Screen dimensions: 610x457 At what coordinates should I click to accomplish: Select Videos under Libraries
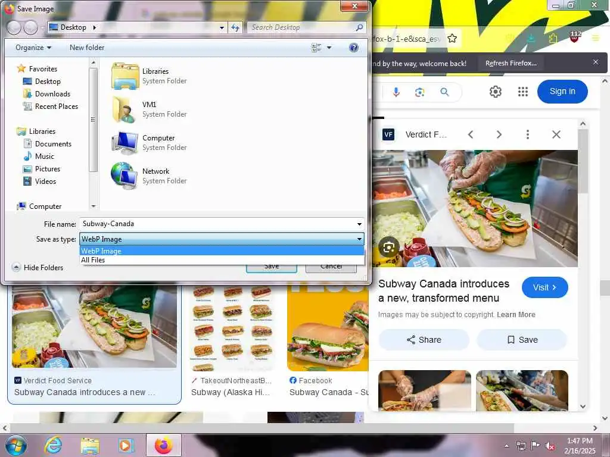[40, 181]
